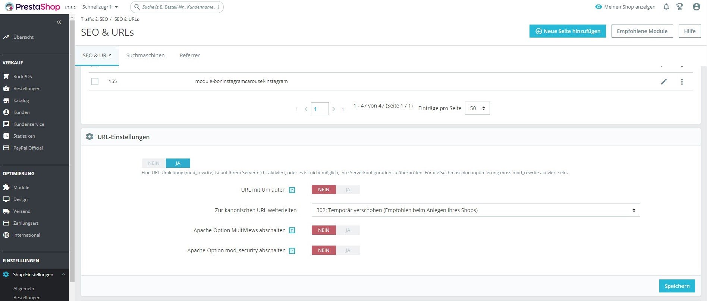Click the Bestellungen basket icon
The image size is (707, 301).
tap(6, 89)
